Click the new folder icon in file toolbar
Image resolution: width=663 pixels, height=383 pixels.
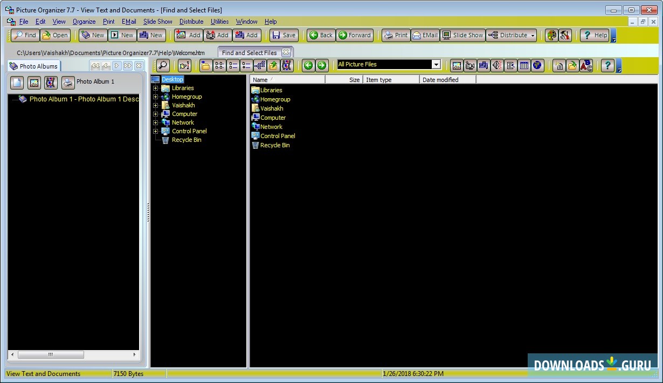[x=205, y=65]
